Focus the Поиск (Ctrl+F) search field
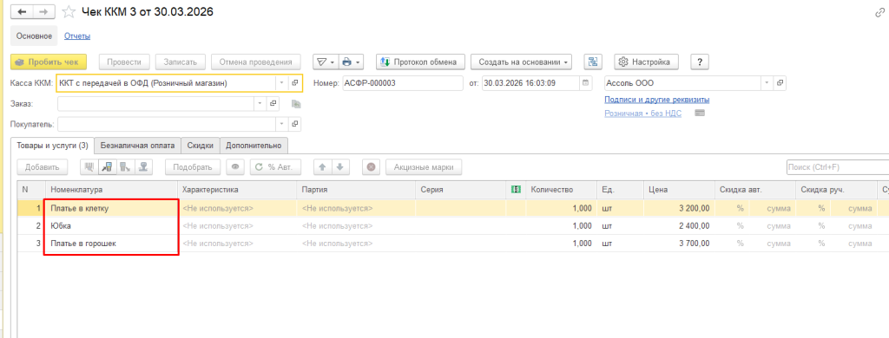Viewport: 889px width, 338px height. pos(838,167)
